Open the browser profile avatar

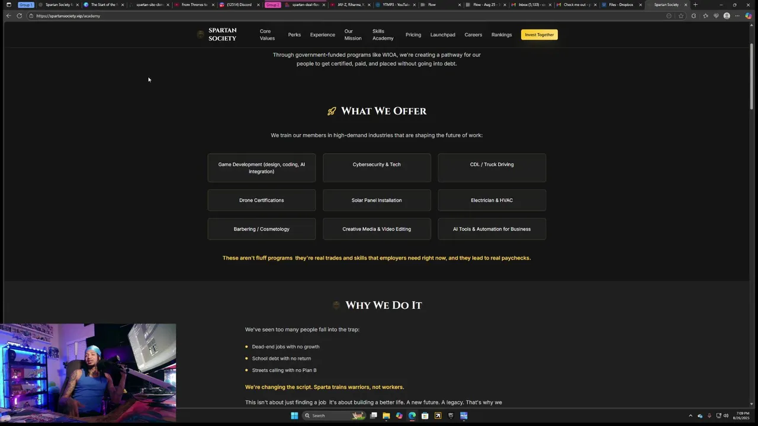coord(727,16)
